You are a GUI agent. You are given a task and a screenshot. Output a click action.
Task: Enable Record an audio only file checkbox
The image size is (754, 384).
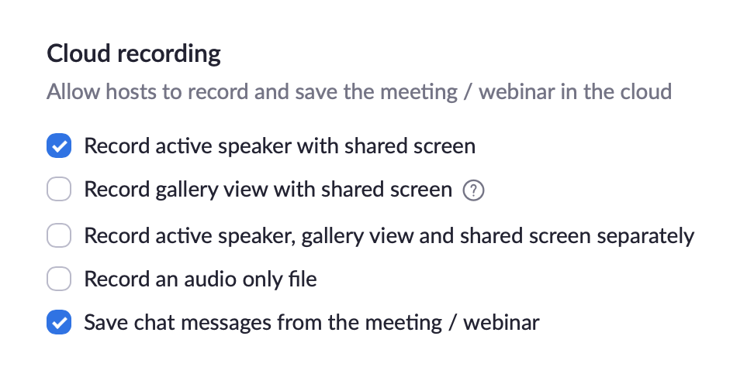tap(59, 279)
